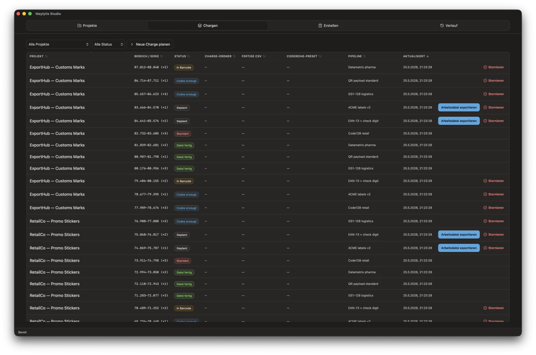
Task: Click cancel icon in row 79.406–80.155
Action: (x=485, y=181)
